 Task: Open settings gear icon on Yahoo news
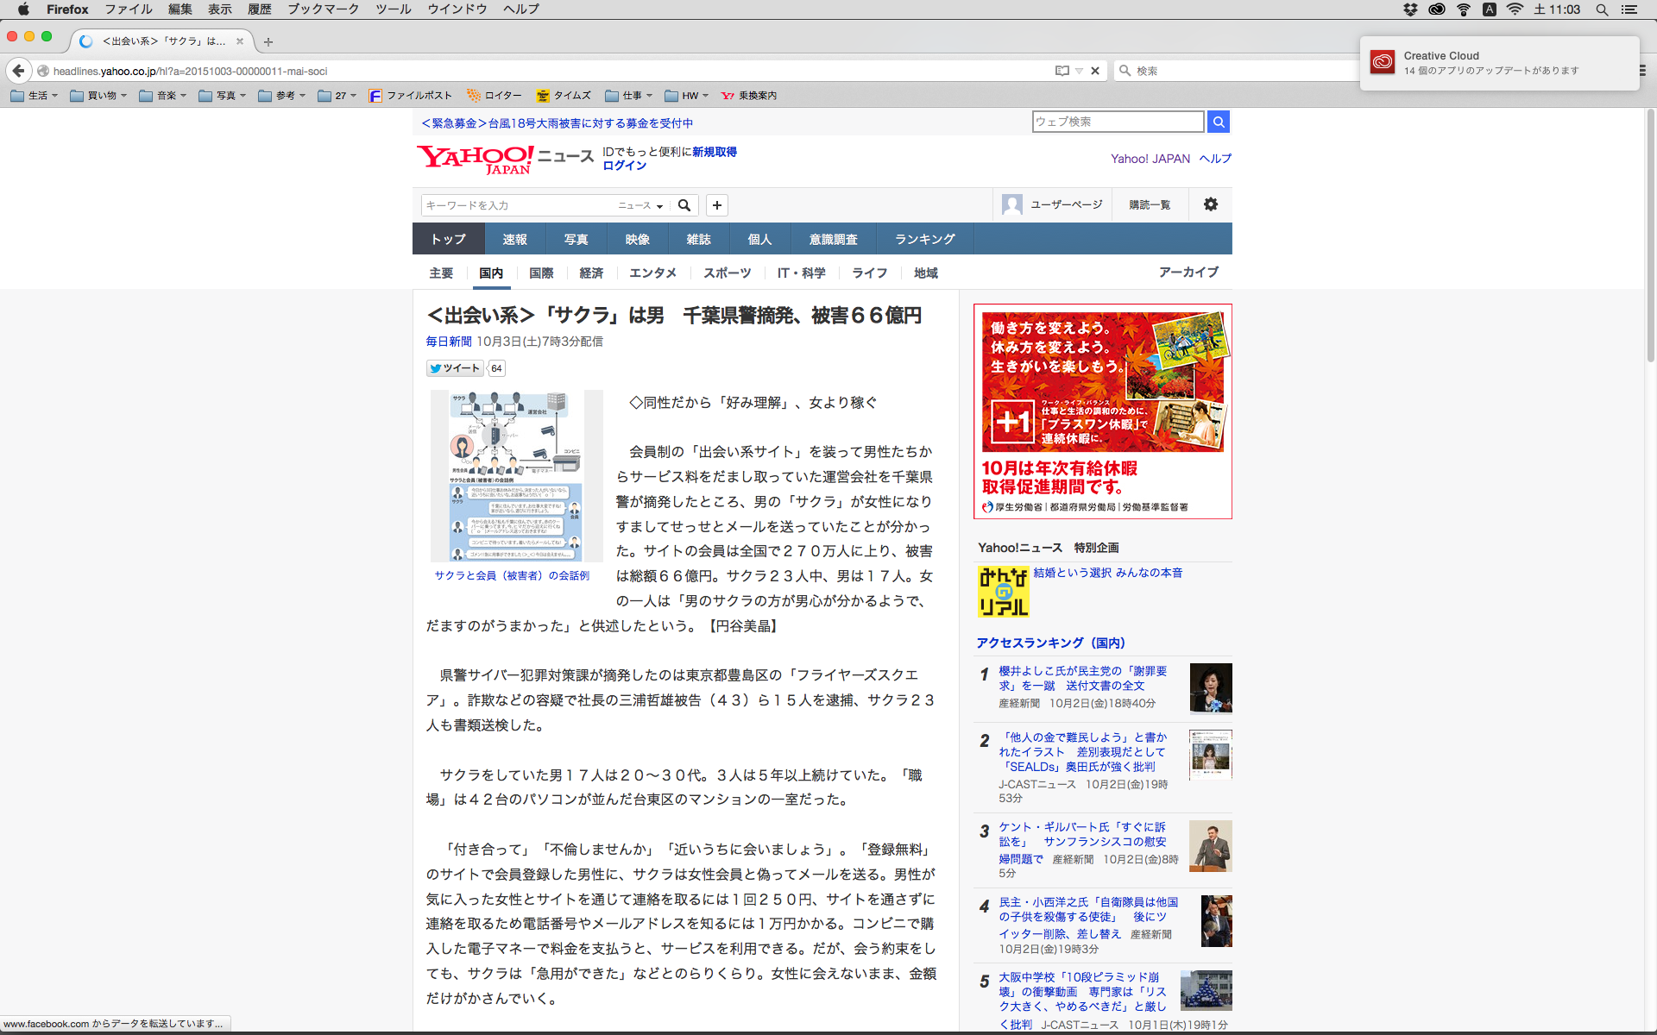pos(1211,204)
